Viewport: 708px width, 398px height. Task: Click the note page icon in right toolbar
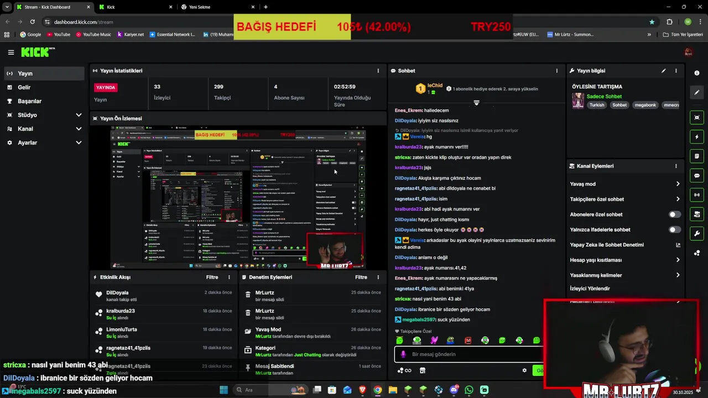[x=697, y=156]
